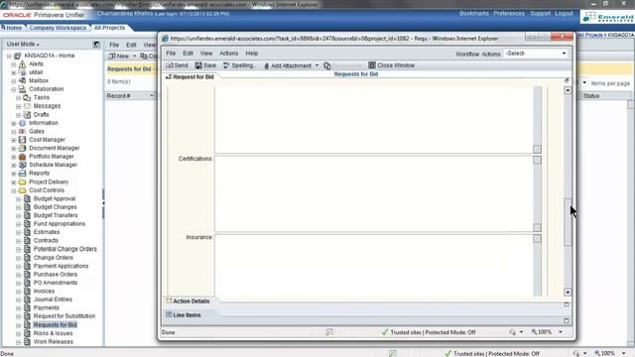Open the Add Attachment dropdown arrow
Viewport: 635px width, 357px height.
coord(317,65)
